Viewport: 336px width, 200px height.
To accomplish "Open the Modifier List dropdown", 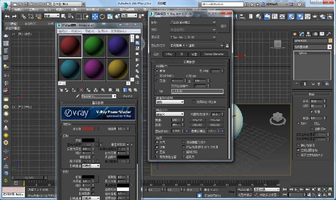I will tap(312, 47).
